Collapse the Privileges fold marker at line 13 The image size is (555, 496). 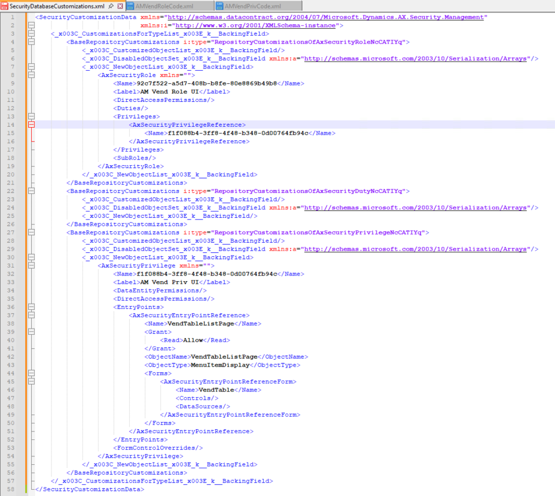coord(31,116)
